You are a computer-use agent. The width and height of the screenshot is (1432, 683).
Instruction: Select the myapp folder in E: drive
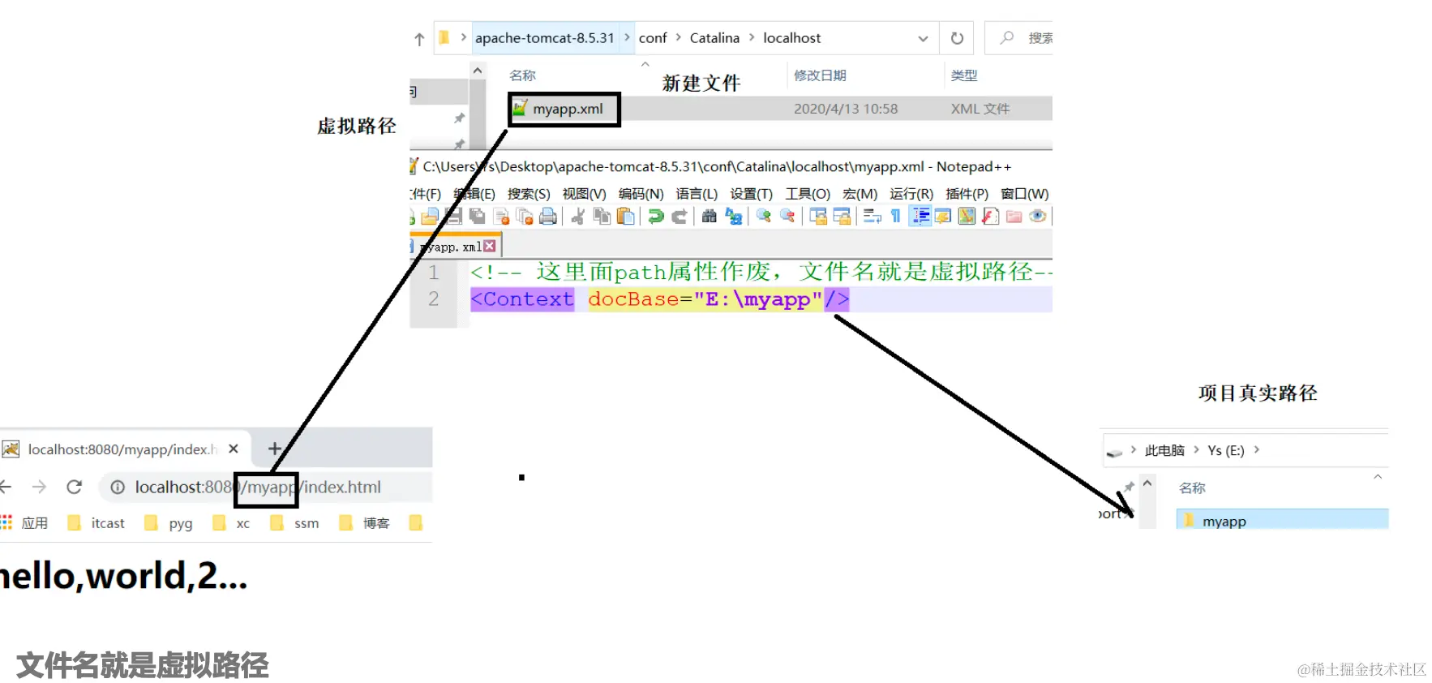coord(1282,520)
